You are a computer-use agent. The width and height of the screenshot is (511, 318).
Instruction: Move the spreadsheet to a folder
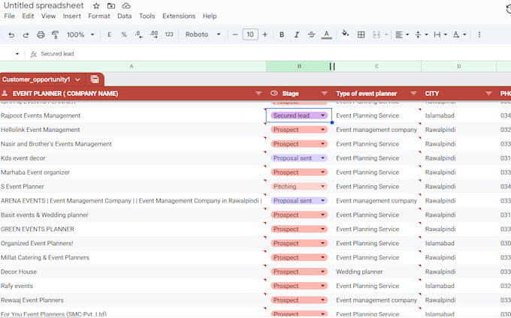(x=111, y=6)
